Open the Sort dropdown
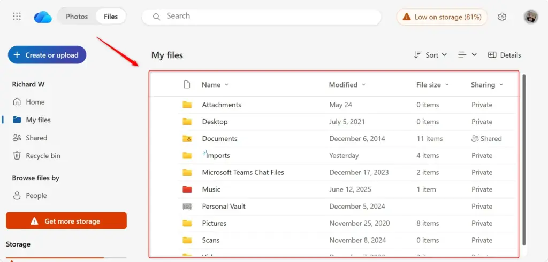This screenshot has width=548, height=262. coord(431,55)
